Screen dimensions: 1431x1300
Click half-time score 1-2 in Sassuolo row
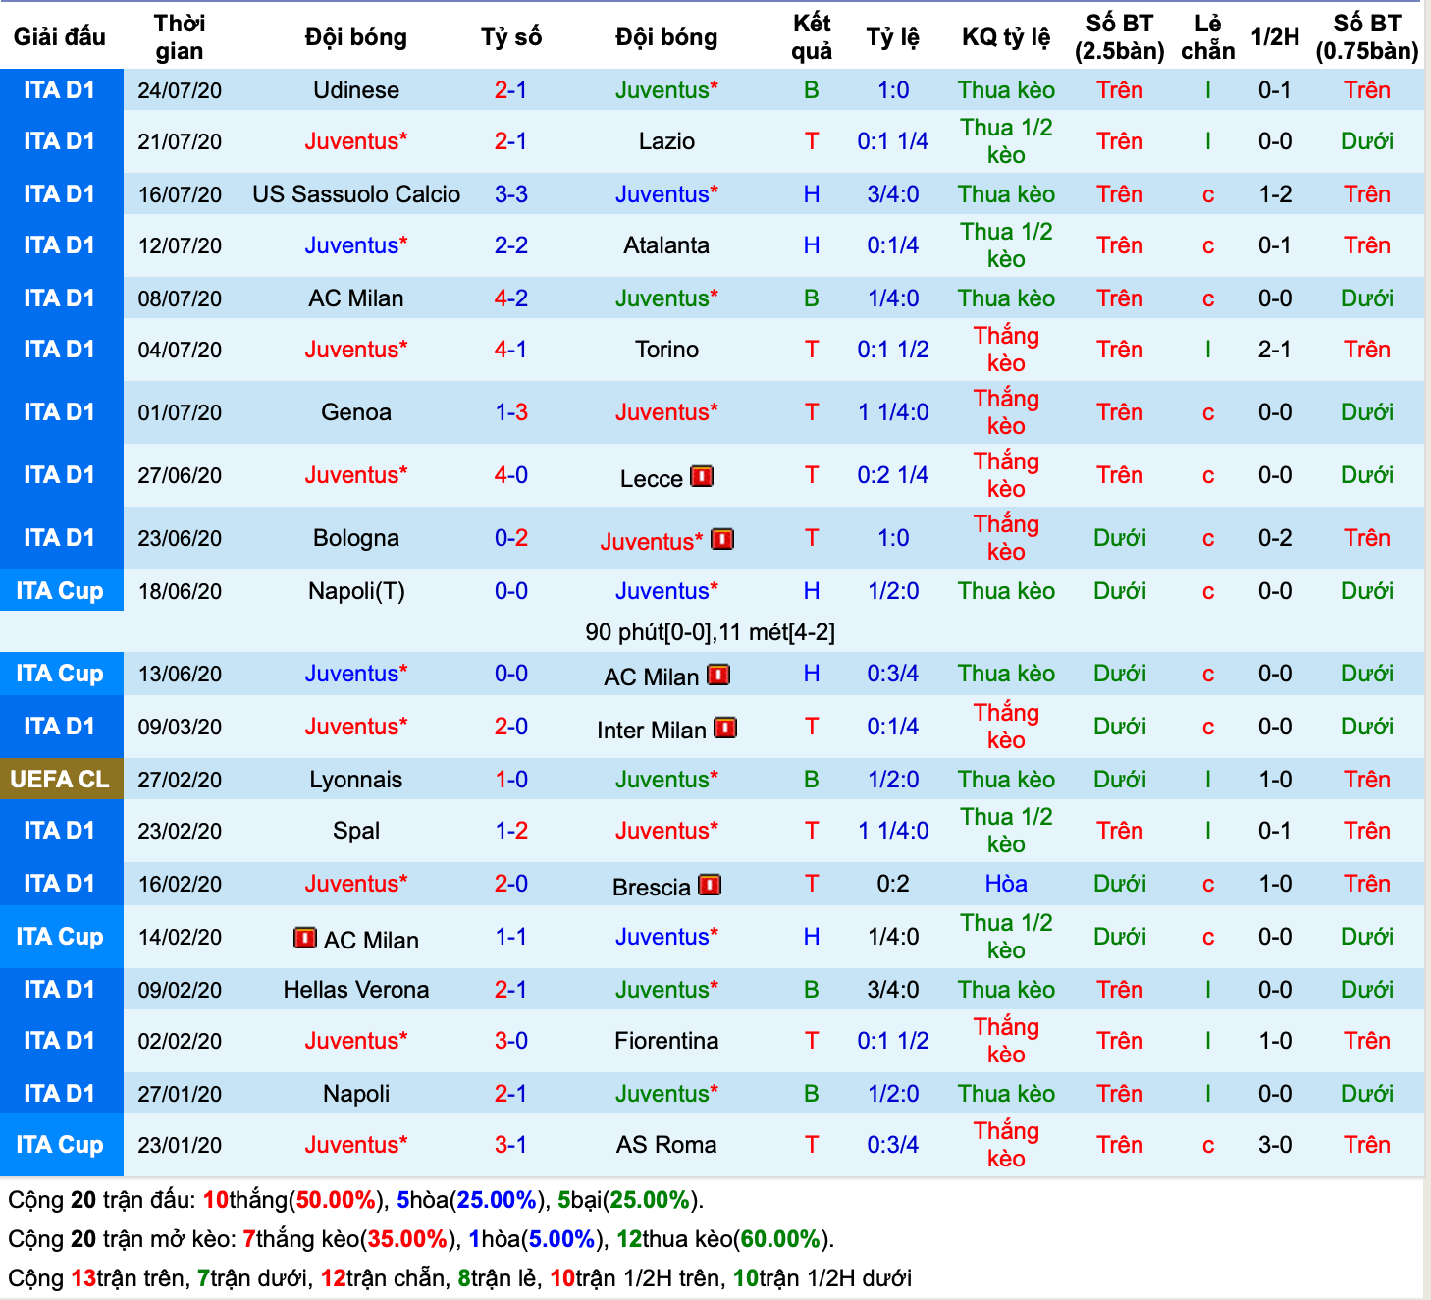(x=1275, y=194)
